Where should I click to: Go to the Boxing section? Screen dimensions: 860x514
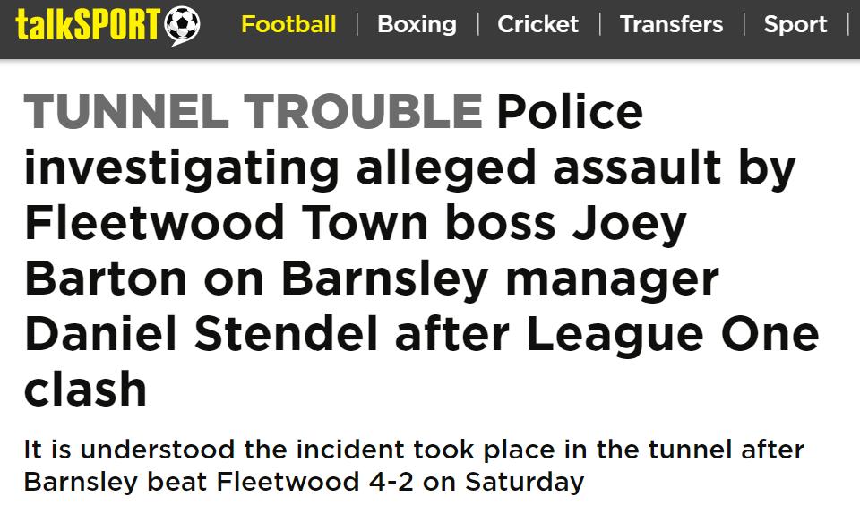pyautogui.click(x=417, y=24)
